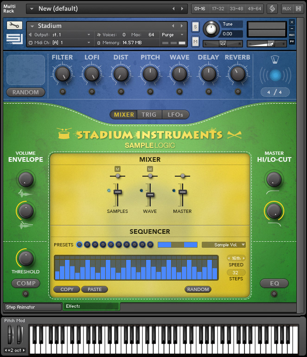Screen dimensions: 307x357
Task: Open the Step Animator tab
Action: (x=33, y=307)
